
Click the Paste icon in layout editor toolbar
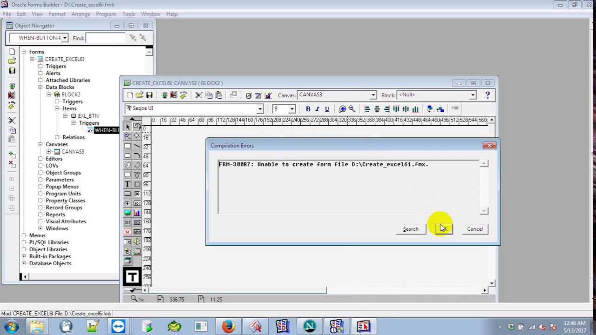218,95
